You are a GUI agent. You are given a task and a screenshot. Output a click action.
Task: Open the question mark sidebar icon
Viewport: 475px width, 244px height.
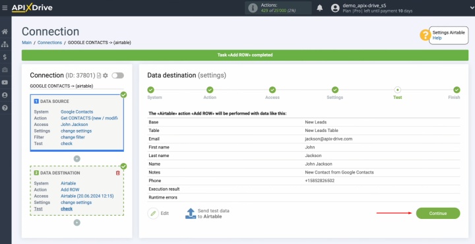click(x=5, y=107)
